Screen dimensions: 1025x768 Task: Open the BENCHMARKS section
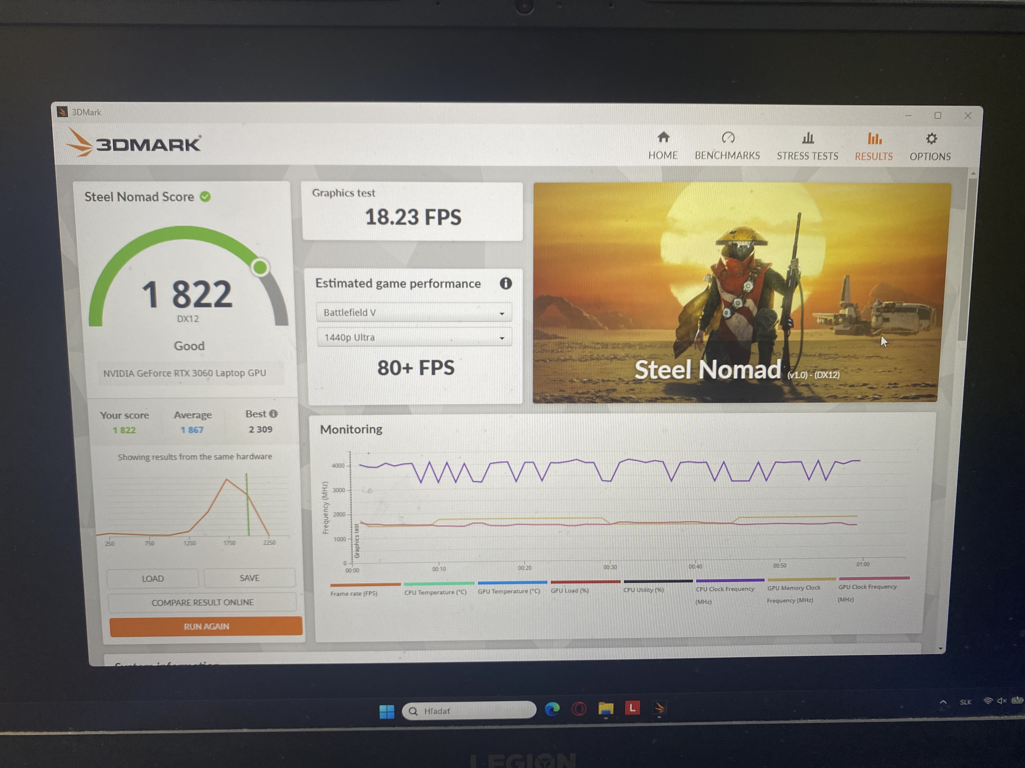[x=727, y=146]
